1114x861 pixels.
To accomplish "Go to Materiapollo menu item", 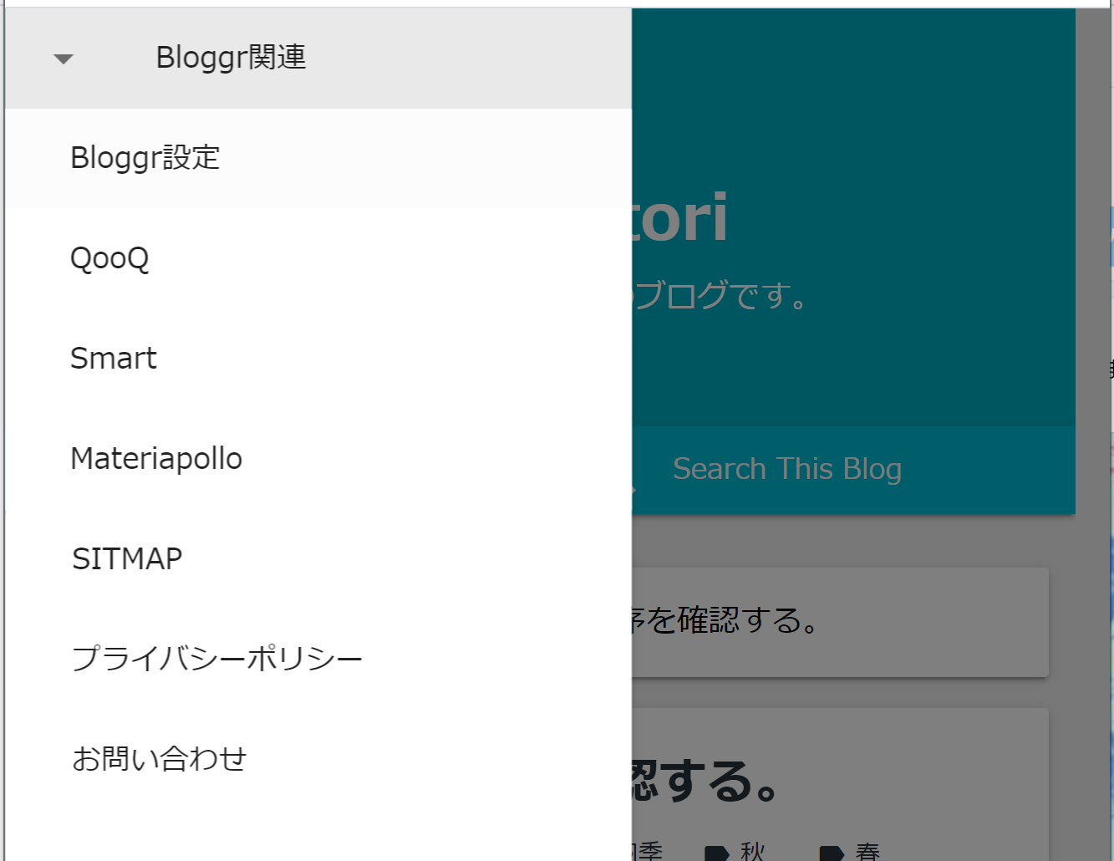I will 318,459.
